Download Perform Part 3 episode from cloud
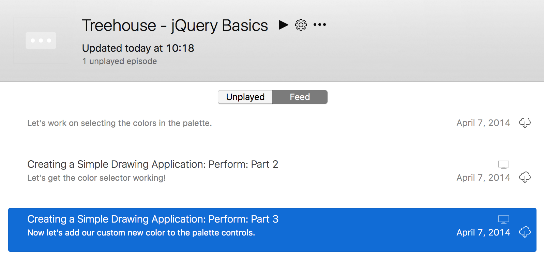The height and width of the screenshot is (260, 544). pos(525,232)
